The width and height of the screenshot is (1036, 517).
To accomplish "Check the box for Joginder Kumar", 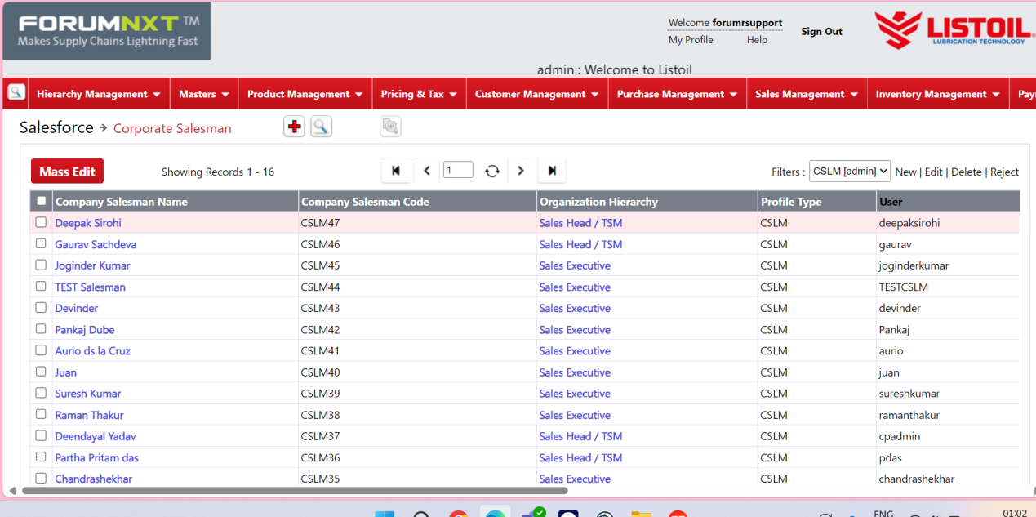I will tap(41, 265).
